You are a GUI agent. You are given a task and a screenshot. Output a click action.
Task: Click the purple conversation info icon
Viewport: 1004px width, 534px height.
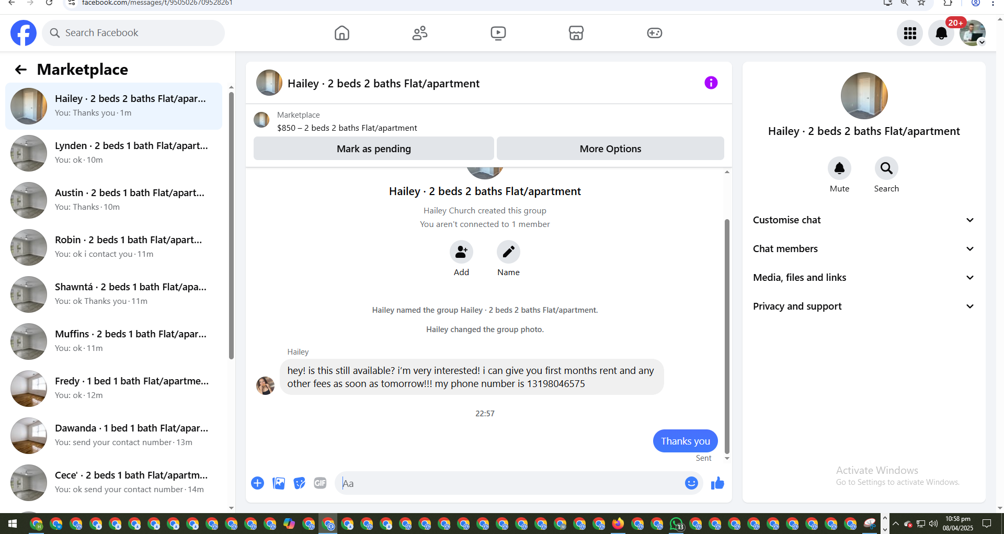[711, 83]
